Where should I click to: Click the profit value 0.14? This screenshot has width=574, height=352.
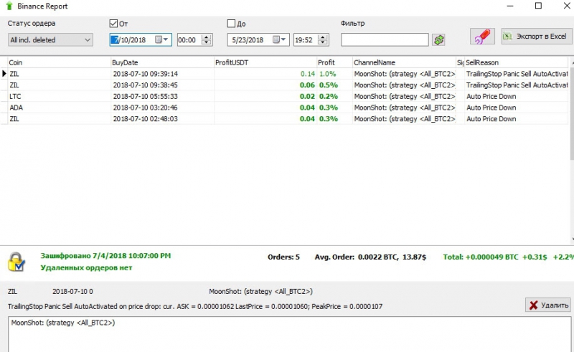pyautogui.click(x=308, y=74)
